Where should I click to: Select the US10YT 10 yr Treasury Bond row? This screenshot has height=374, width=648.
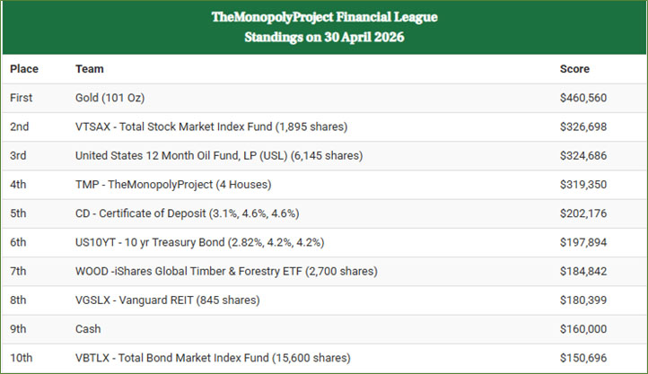(324, 242)
